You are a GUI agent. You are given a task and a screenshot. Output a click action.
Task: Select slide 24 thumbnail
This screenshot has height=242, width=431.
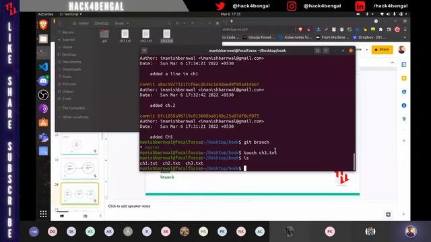[79, 194]
